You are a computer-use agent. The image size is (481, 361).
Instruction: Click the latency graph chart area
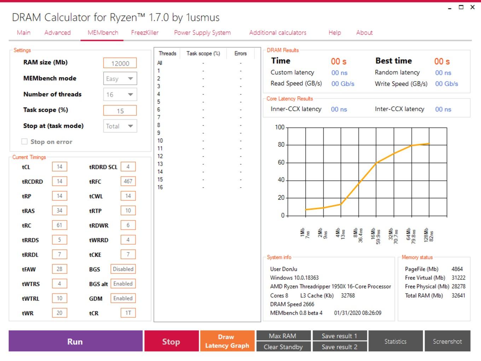tap(367, 171)
